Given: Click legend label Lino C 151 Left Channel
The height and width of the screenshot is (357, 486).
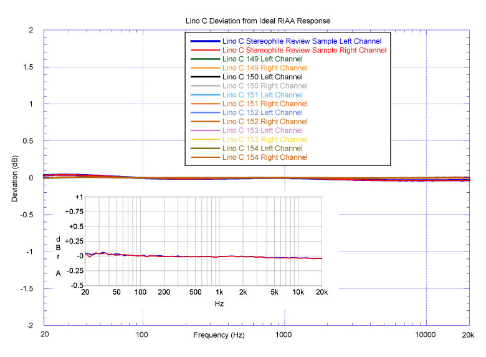Looking at the screenshot, I should [262, 95].
